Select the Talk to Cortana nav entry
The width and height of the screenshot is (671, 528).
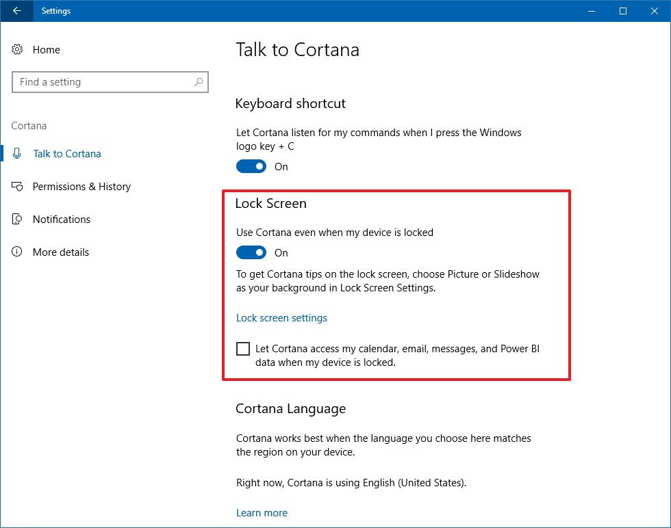click(x=66, y=153)
